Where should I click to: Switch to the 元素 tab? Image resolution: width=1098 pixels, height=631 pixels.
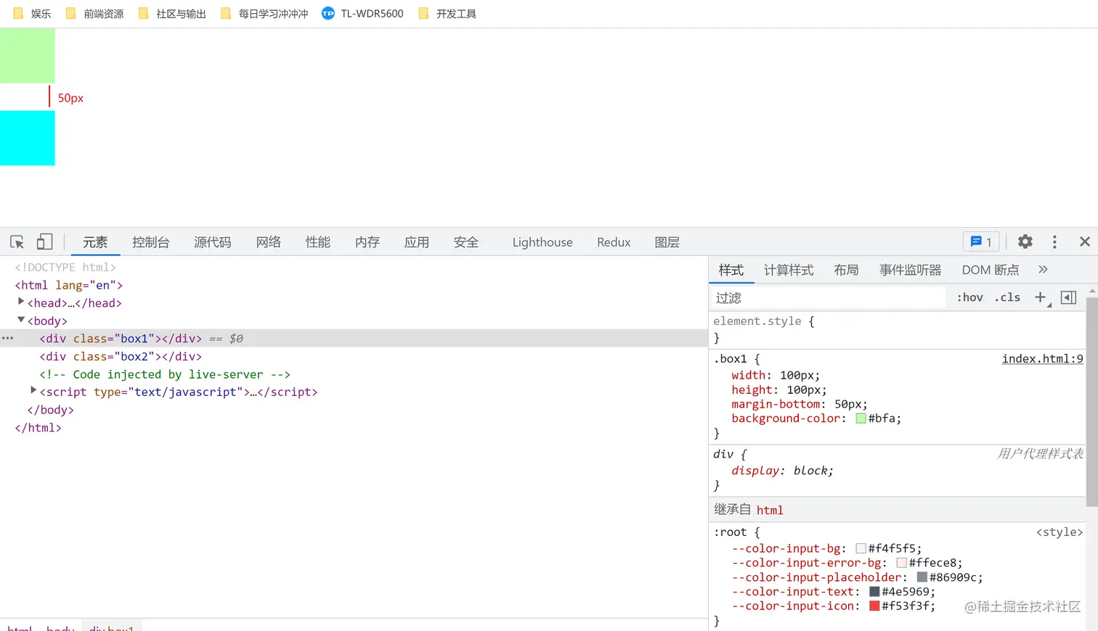tap(95, 242)
